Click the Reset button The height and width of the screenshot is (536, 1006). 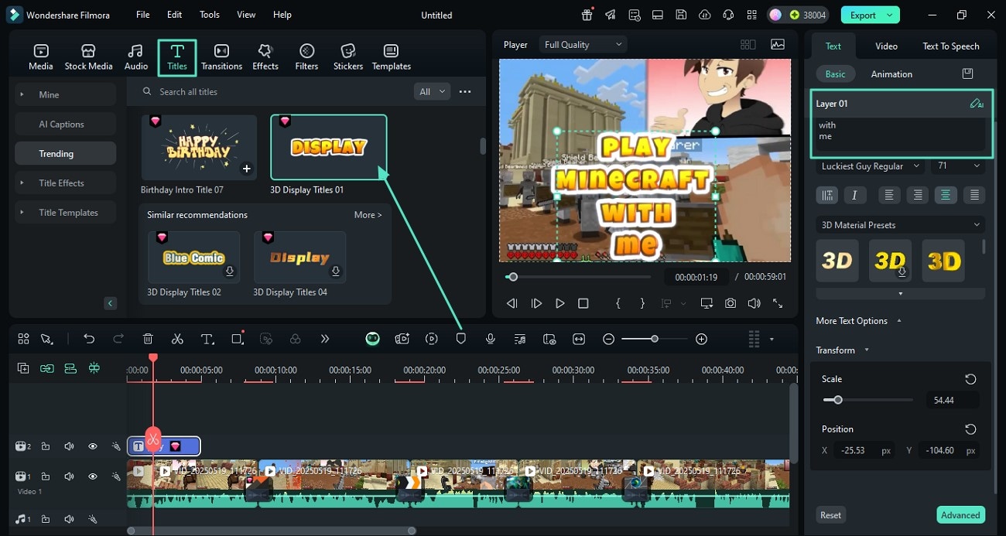point(831,515)
